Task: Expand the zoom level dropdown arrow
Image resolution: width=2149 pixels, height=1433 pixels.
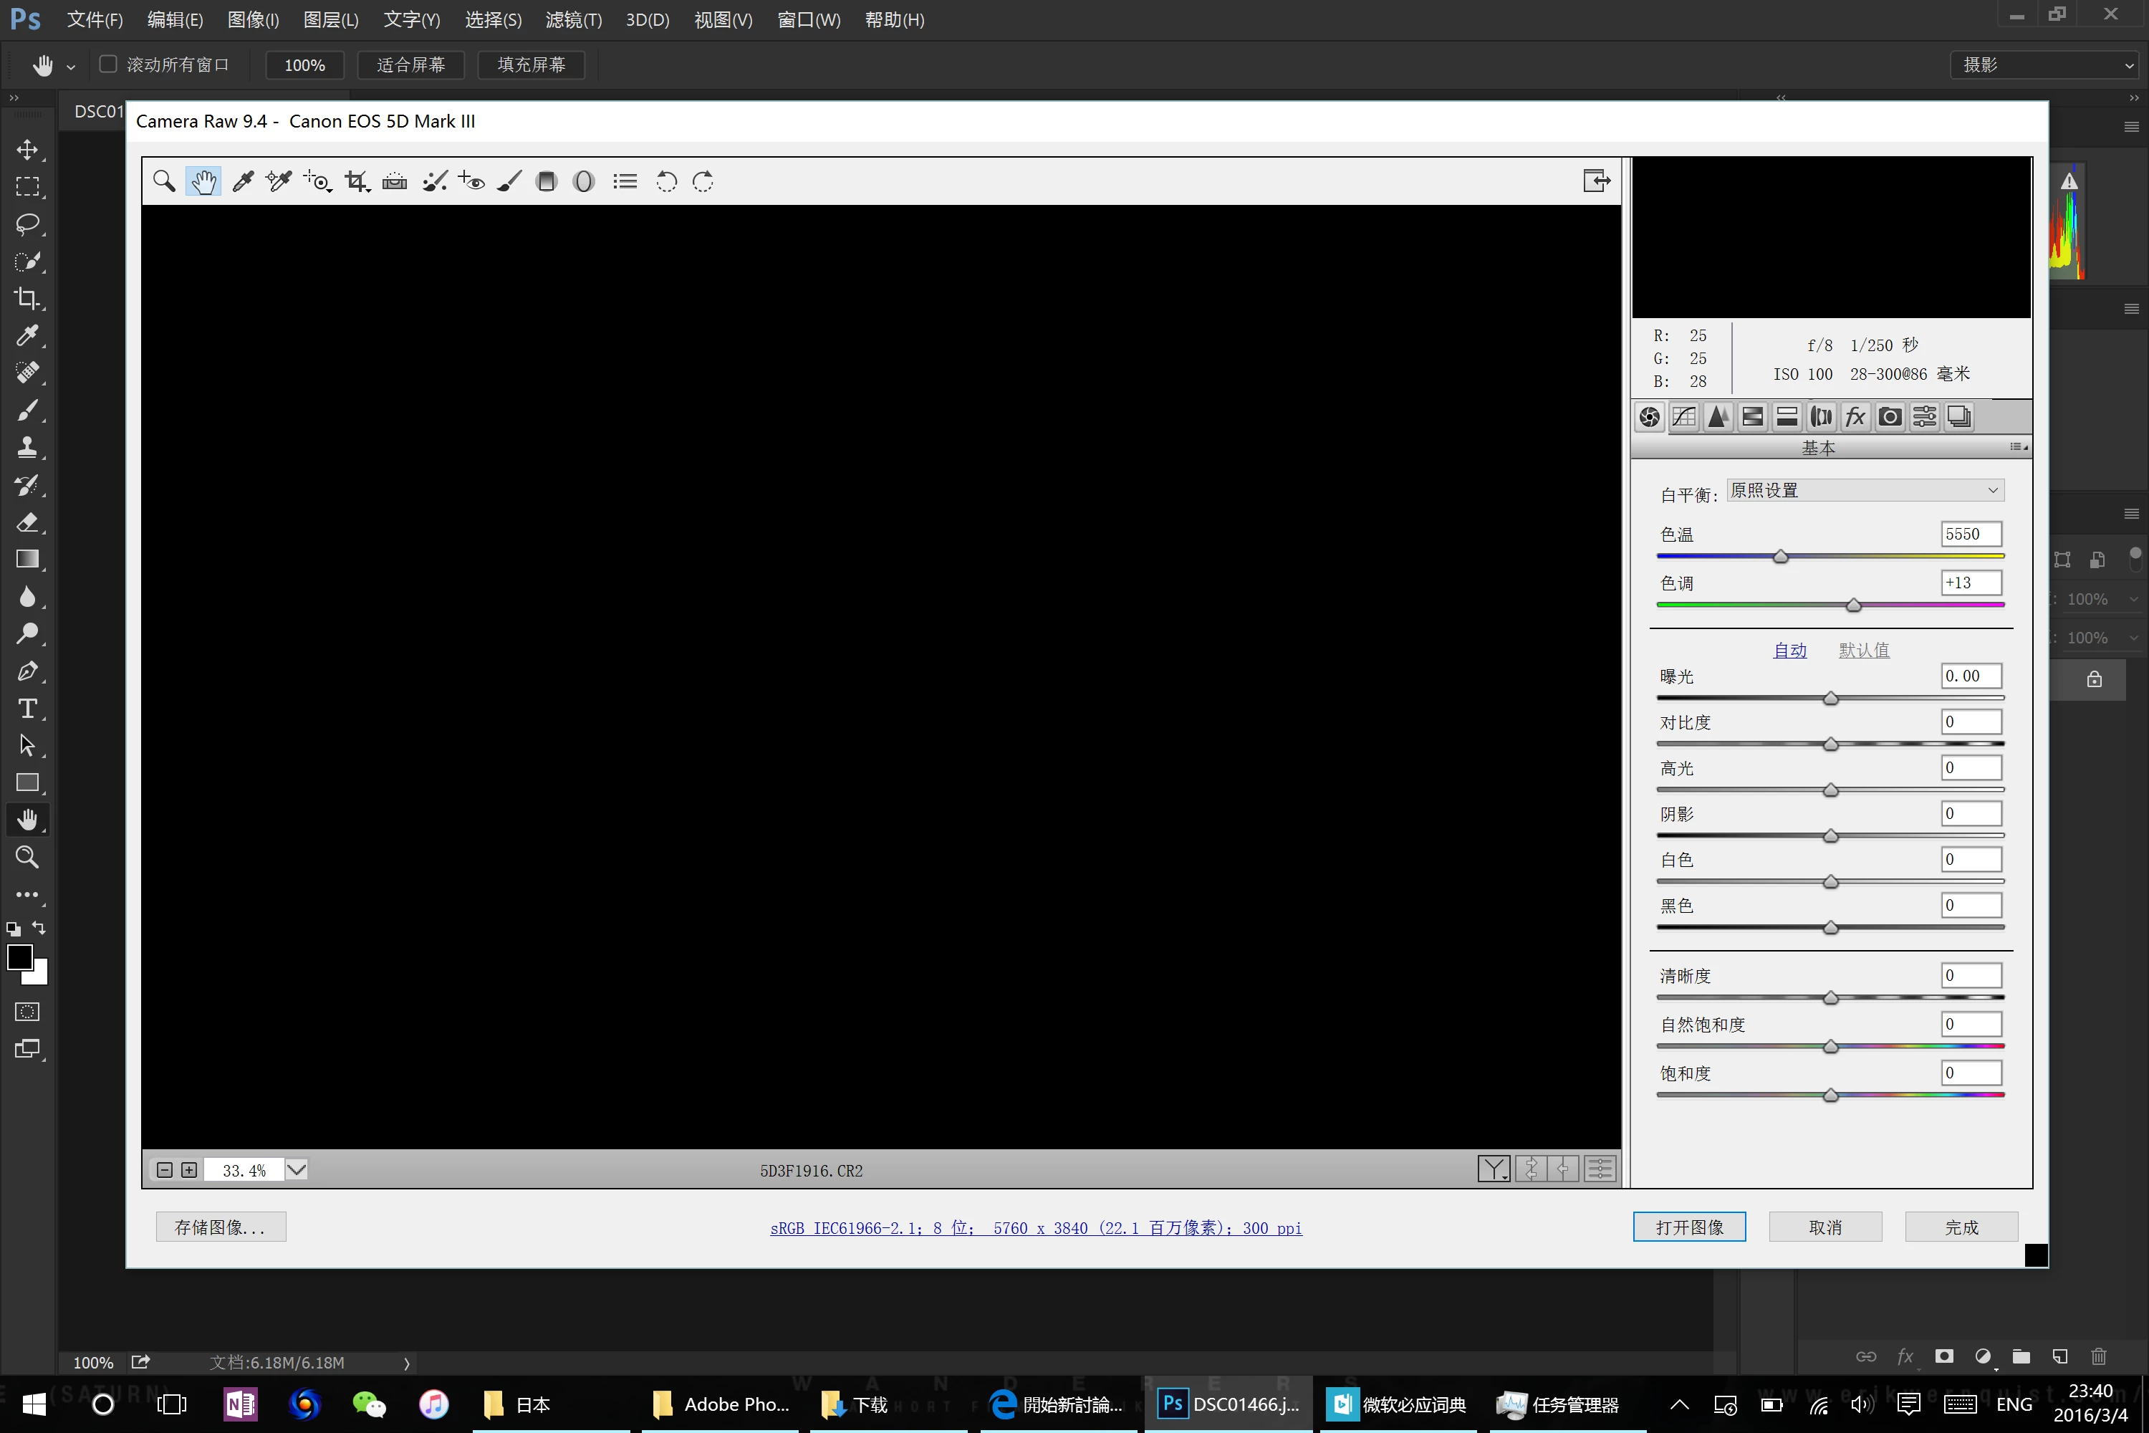Action: point(297,1170)
